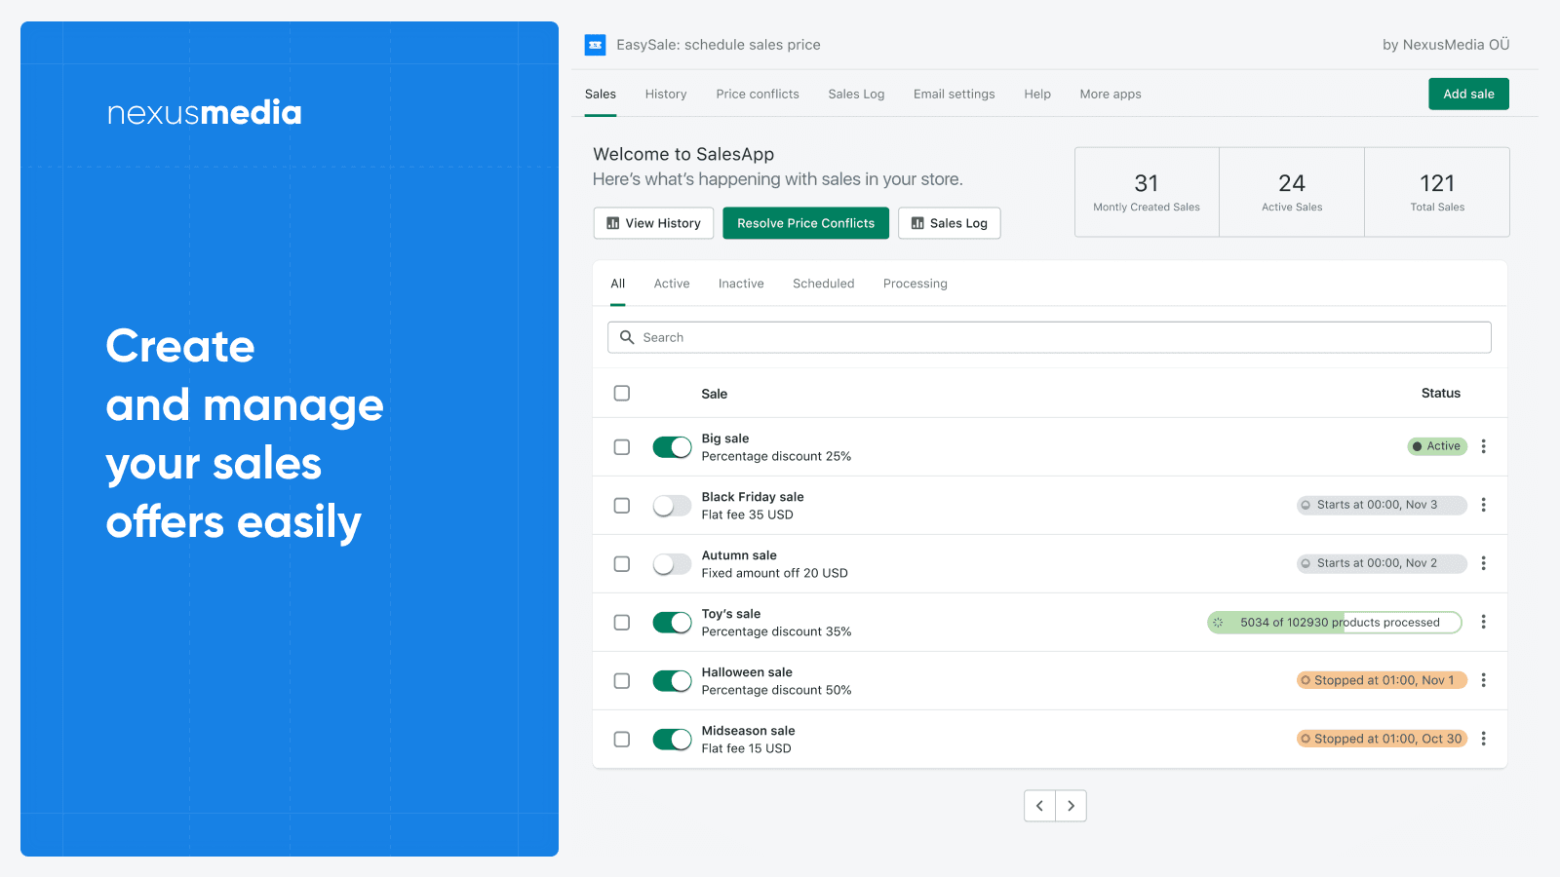Click the EasySale app icon in header
Viewport: 1560px width, 877px height.
[x=595, y=45]
